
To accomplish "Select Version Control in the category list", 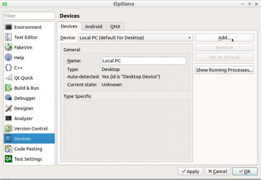I will click(30, 129).
